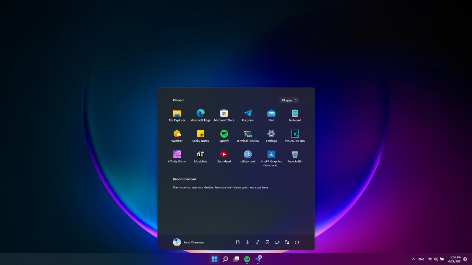This screenshot has height=265, width=472.
Task: Open Search from the taskbar
Action: click(x=225, y=259)
